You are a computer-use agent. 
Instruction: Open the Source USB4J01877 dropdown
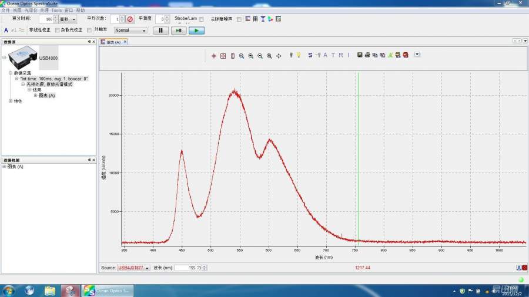pos(133,268)
